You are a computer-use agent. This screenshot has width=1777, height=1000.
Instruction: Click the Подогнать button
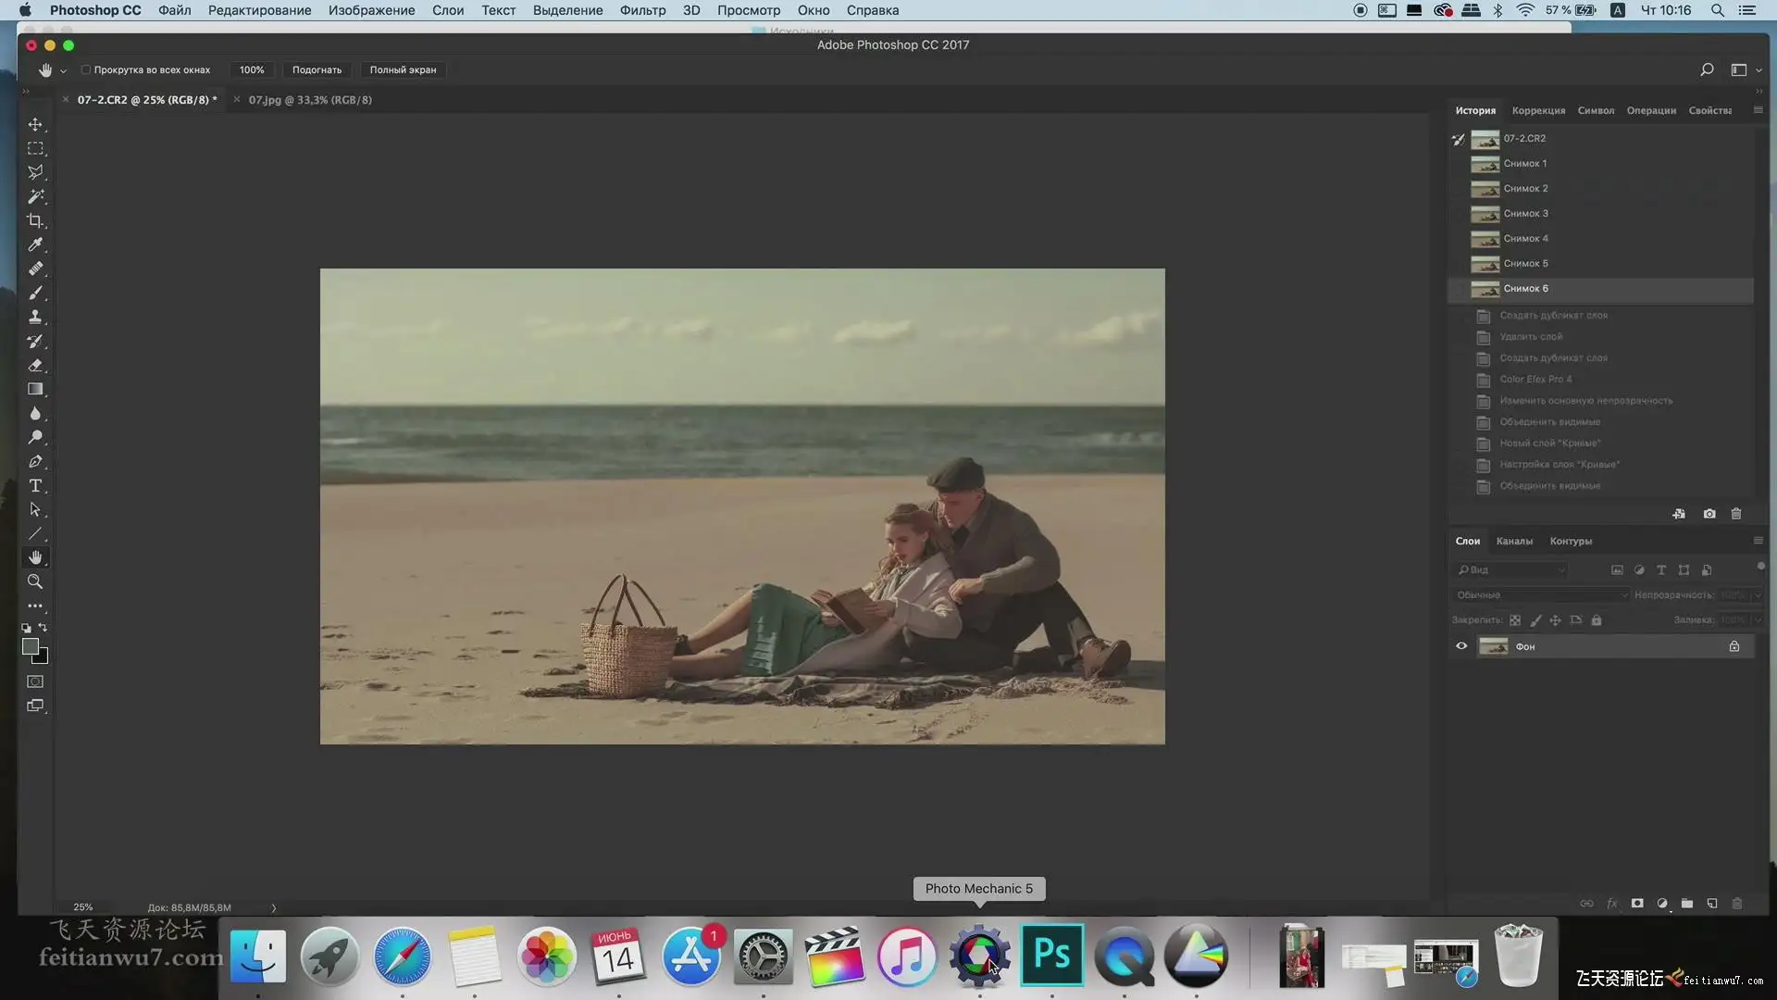317,69
